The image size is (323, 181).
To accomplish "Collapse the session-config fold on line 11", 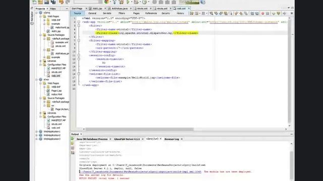I will pyautogui.click(x=79, y=55).
